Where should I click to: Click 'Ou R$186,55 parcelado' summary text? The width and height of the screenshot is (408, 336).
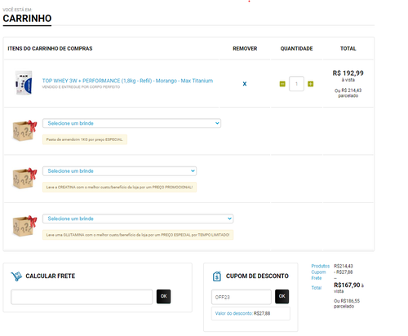tap(347, 303)
